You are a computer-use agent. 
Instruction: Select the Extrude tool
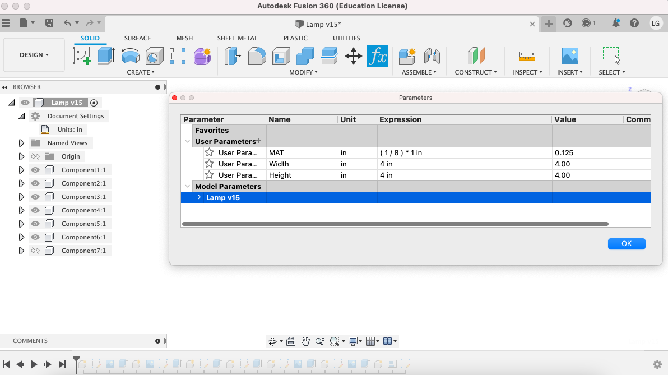pyautogui.click(x=106, y=56)
